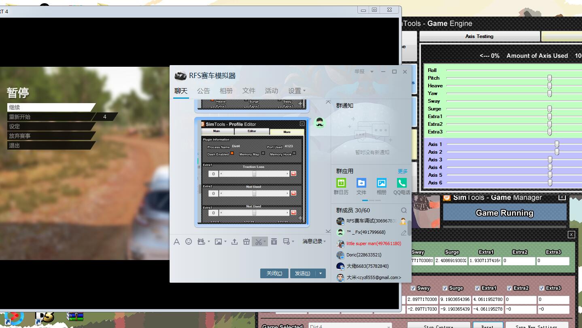Open the red packet money icon
The width and height of the screenshot is (582, 328).
coord(274,241)
